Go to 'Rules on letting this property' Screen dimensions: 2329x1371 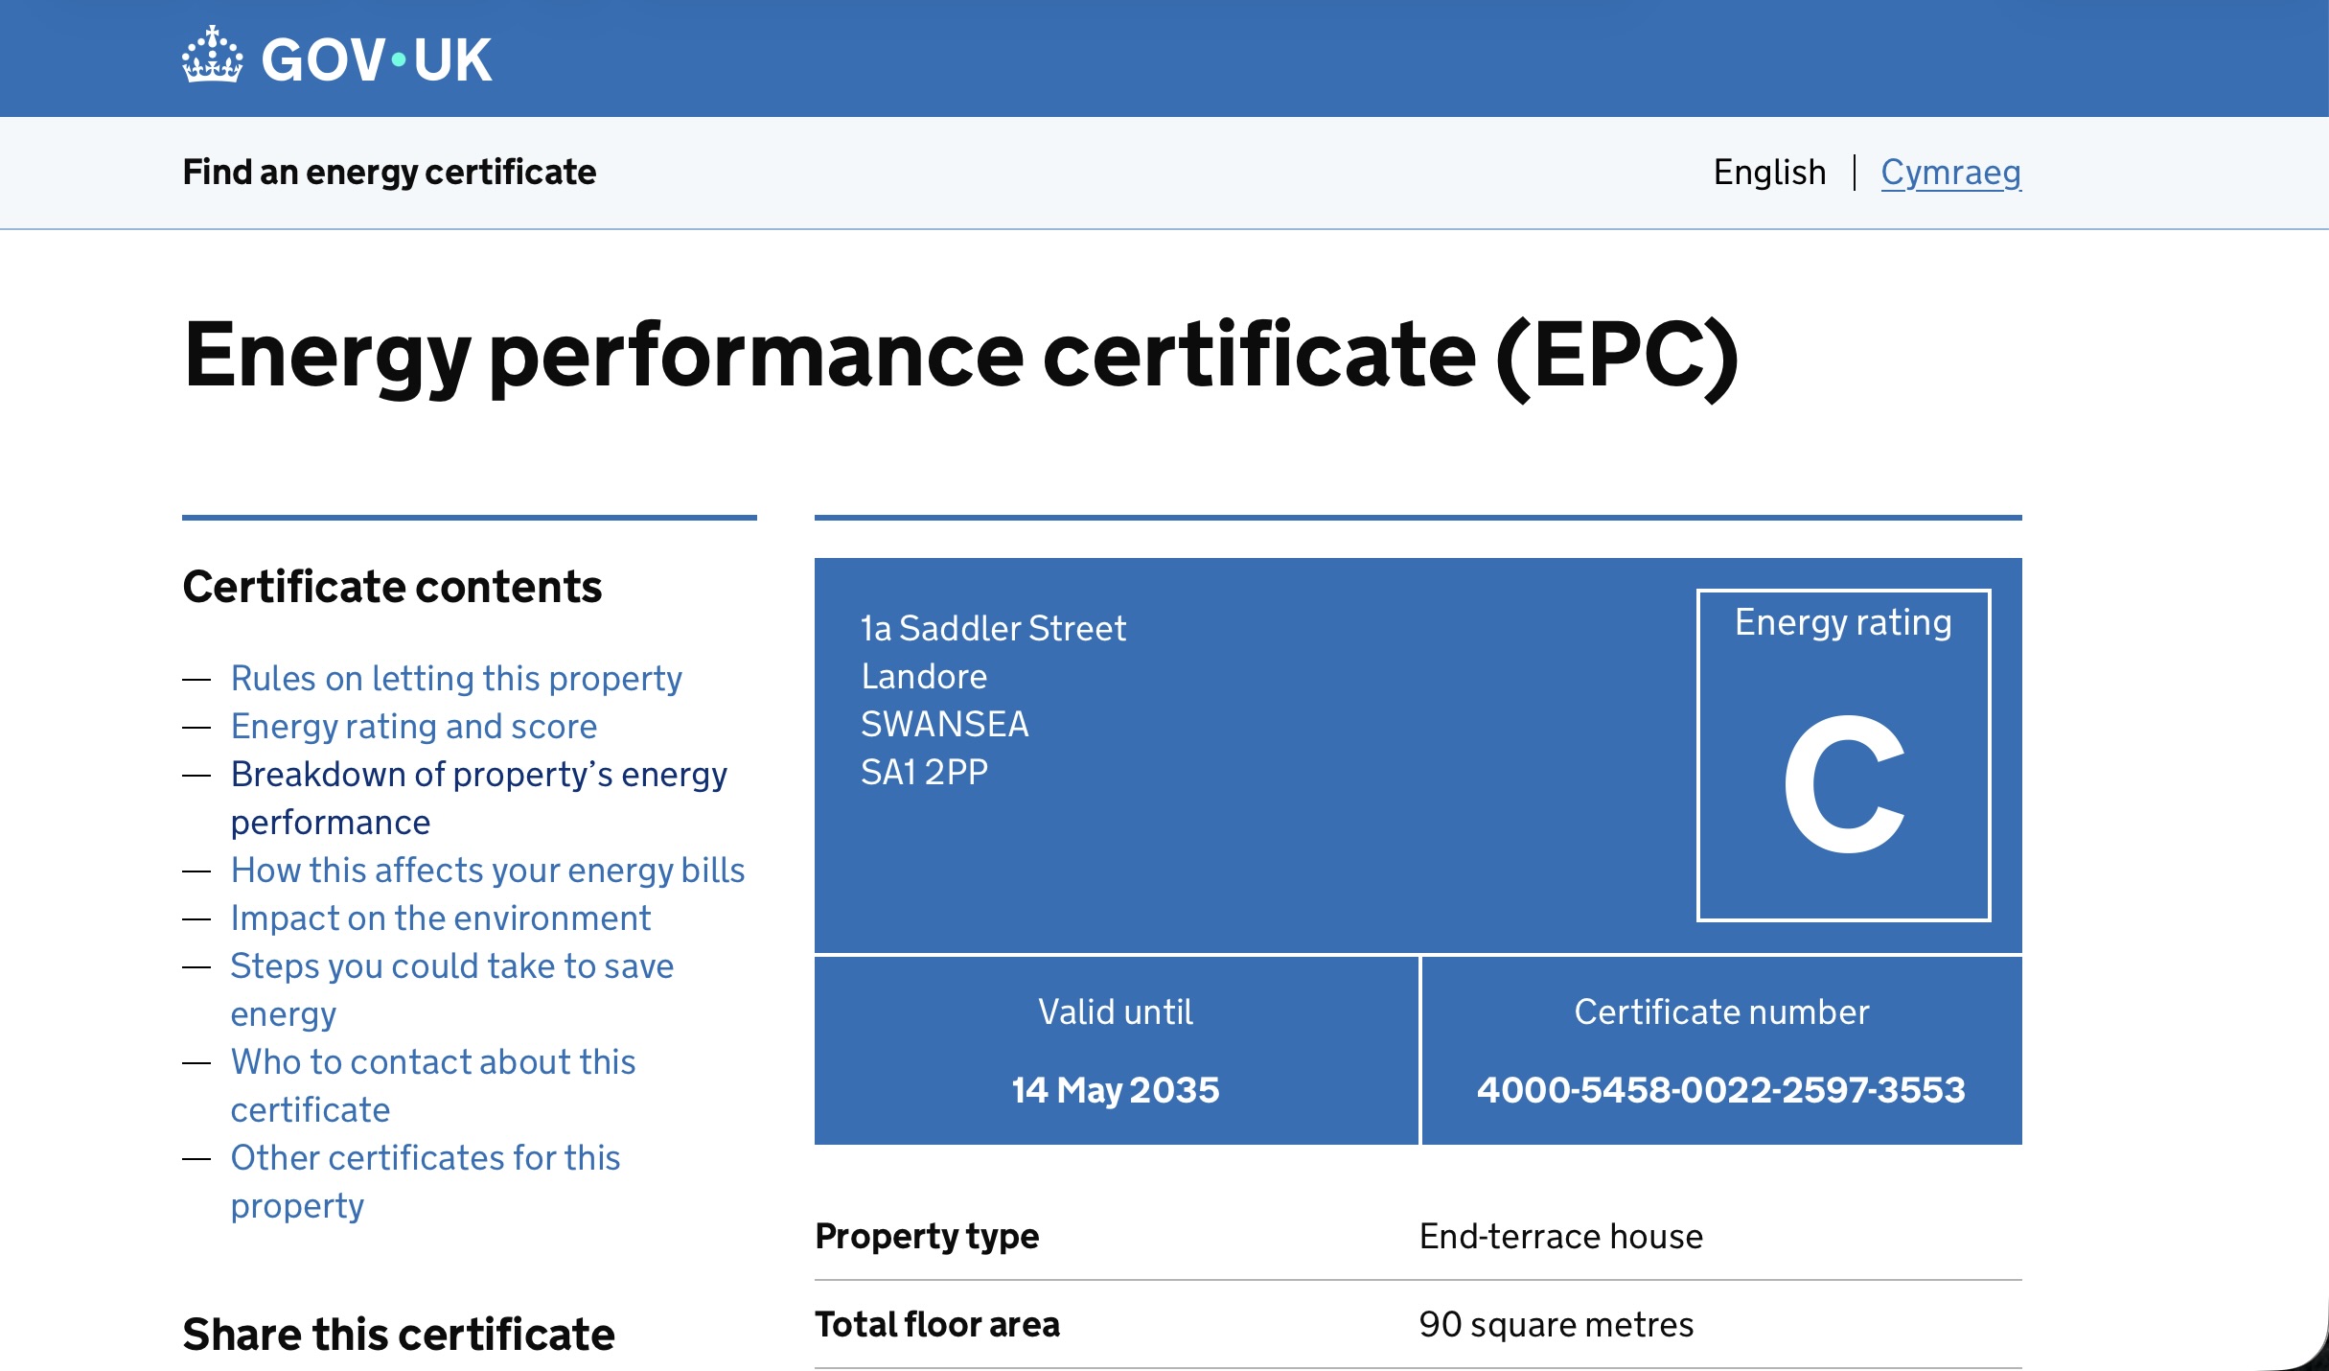(x=456, y=679)
